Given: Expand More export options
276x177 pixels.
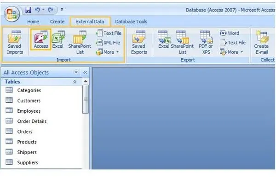Looking at the screenshot, I should (232, 52).
